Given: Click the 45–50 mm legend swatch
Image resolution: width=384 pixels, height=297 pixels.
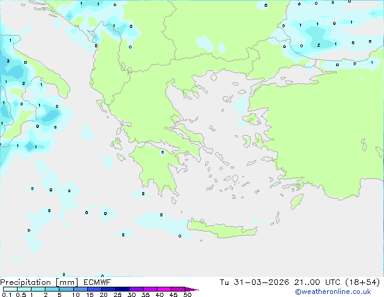Looking at the screenshot, I should pyautogui.click(x=178, y=289).
